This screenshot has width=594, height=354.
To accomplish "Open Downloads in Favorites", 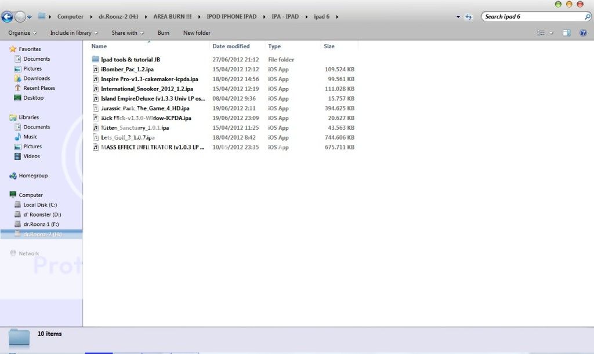I will coord(37,78).
